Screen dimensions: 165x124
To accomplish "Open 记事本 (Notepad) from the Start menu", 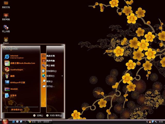I will tap(13, 95).
